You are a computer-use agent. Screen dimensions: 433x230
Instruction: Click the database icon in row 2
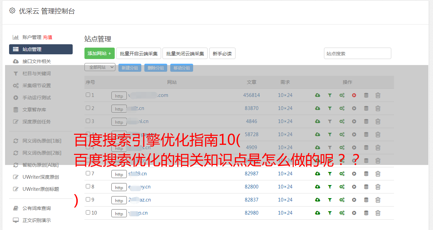pos(366,108)
